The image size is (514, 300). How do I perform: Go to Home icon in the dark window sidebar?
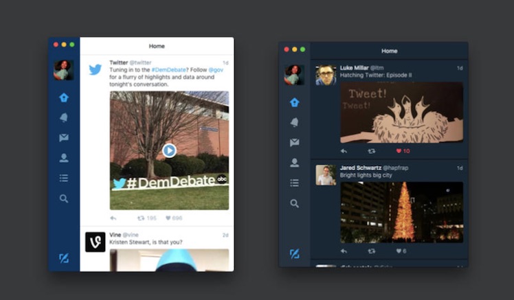tap(294, 102)
